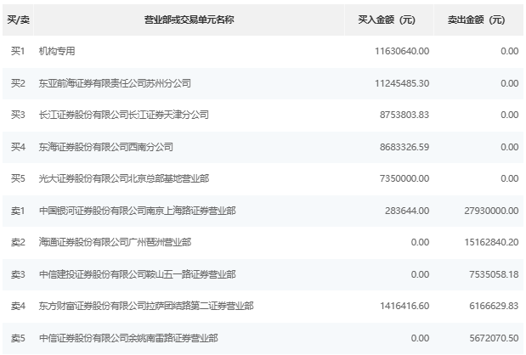526x355 pixels.
Task: Select buy amount 283644.00
Action: 407,211
